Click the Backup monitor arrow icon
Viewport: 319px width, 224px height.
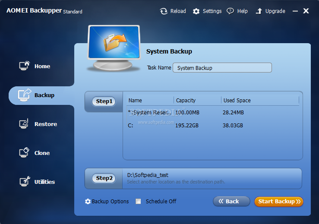pos(25,95)
